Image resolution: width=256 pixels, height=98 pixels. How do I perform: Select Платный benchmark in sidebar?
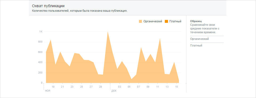[196, 46]
